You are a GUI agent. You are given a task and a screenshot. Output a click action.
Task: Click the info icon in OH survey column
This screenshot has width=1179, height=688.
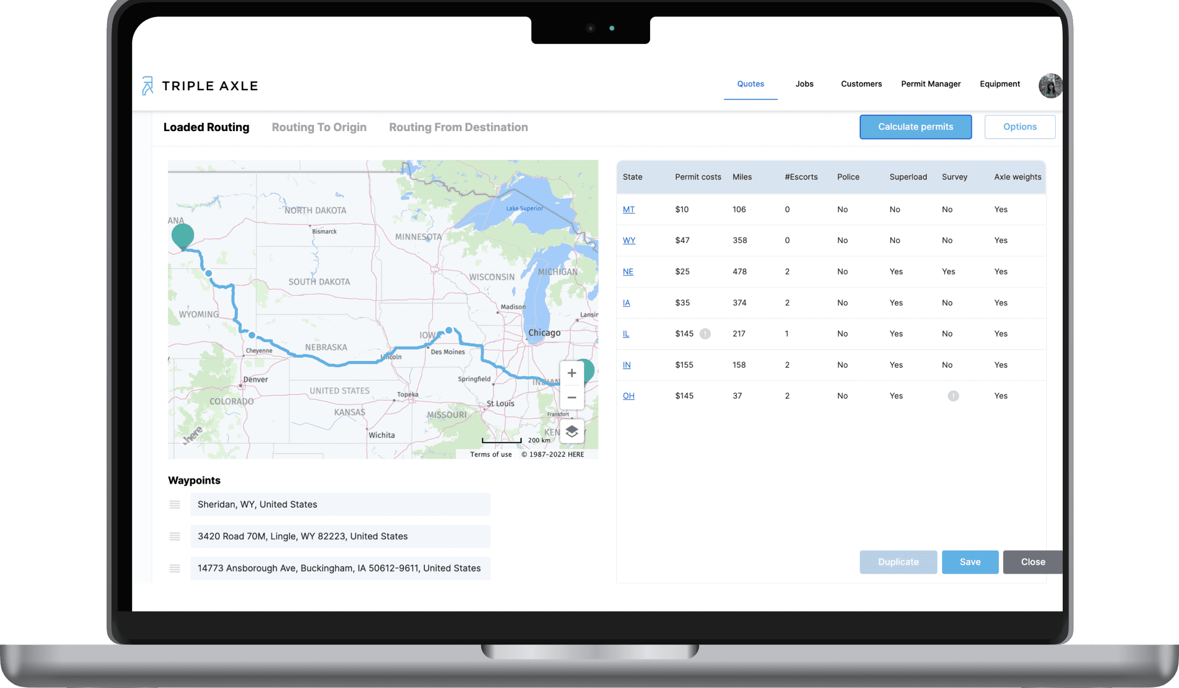point(953,396)
